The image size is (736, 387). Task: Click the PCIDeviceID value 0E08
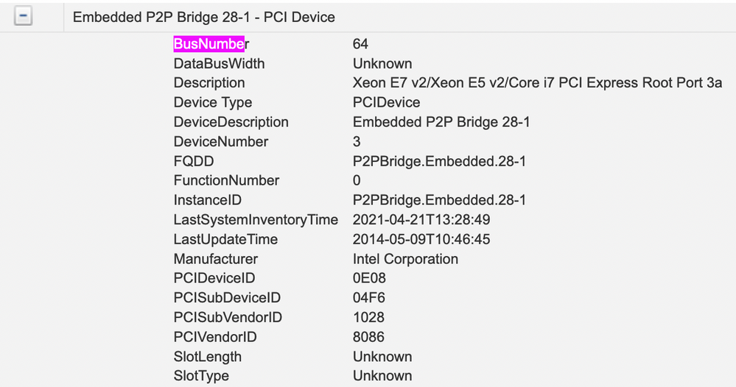(x=369, y=278)
